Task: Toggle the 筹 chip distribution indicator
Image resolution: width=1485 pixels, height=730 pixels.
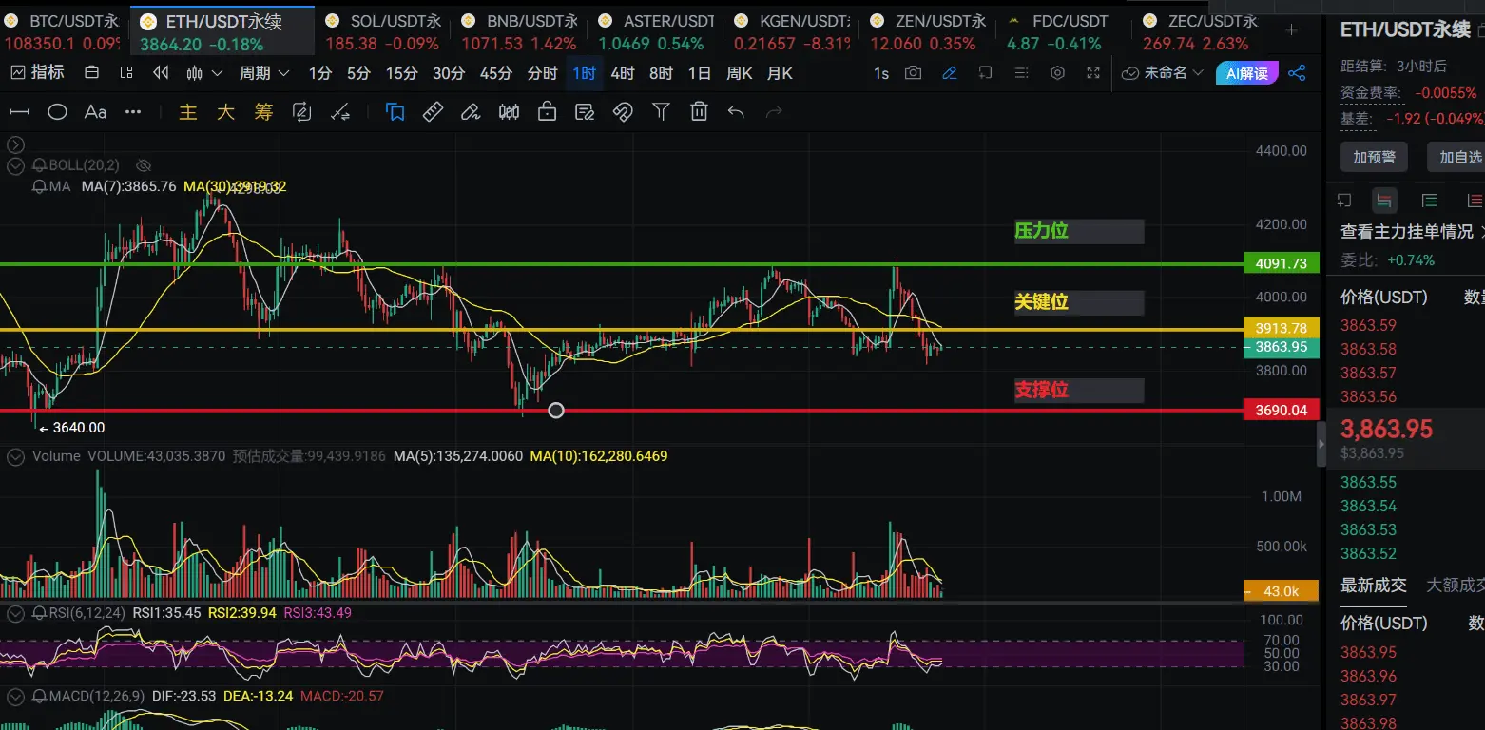Action: [263, 112]
